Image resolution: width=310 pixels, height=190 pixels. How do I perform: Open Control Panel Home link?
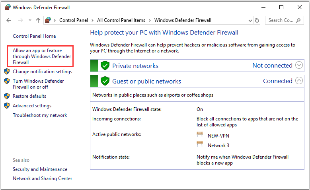pyautogui.click(x=34, y=36)
